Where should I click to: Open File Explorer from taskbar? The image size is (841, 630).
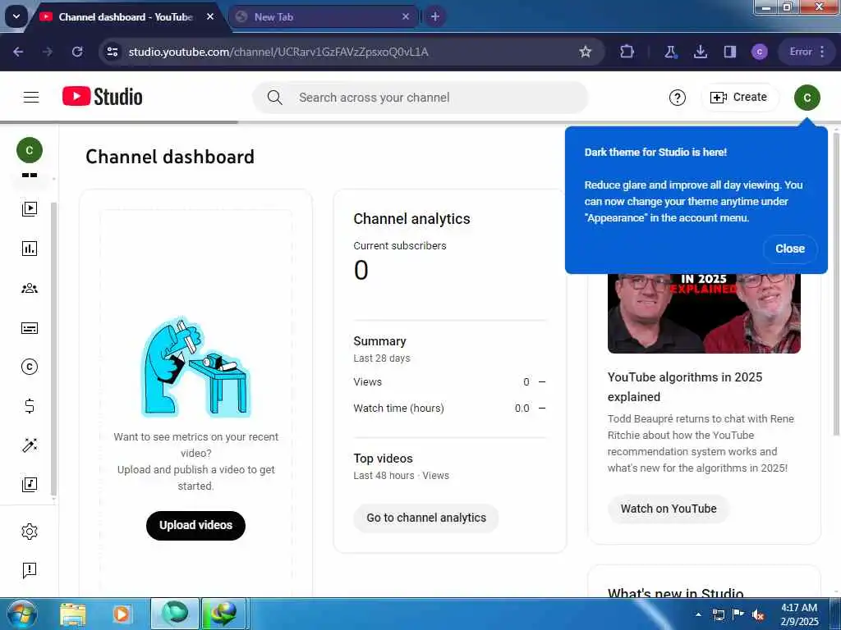coord(73,614)
